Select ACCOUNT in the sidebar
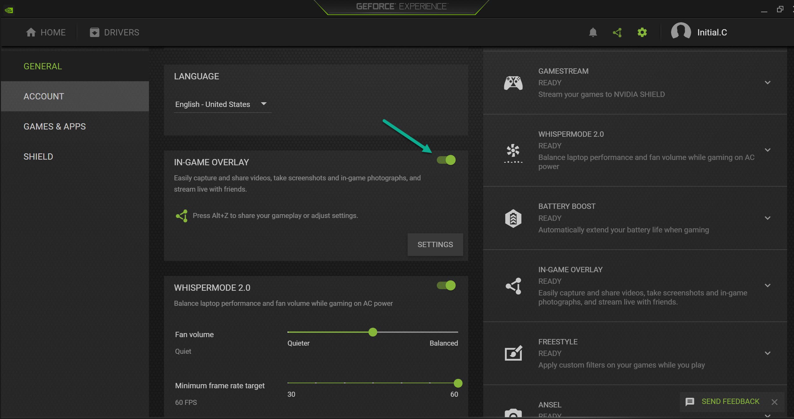 pyautogui.click(x=75, y=96)
